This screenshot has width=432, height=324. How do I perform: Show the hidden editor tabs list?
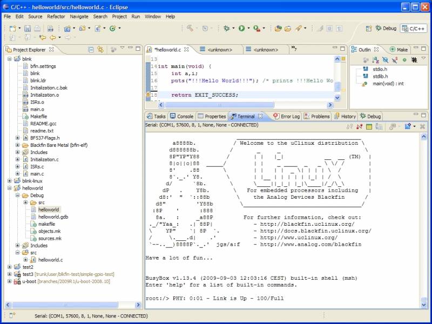point(294,49)
